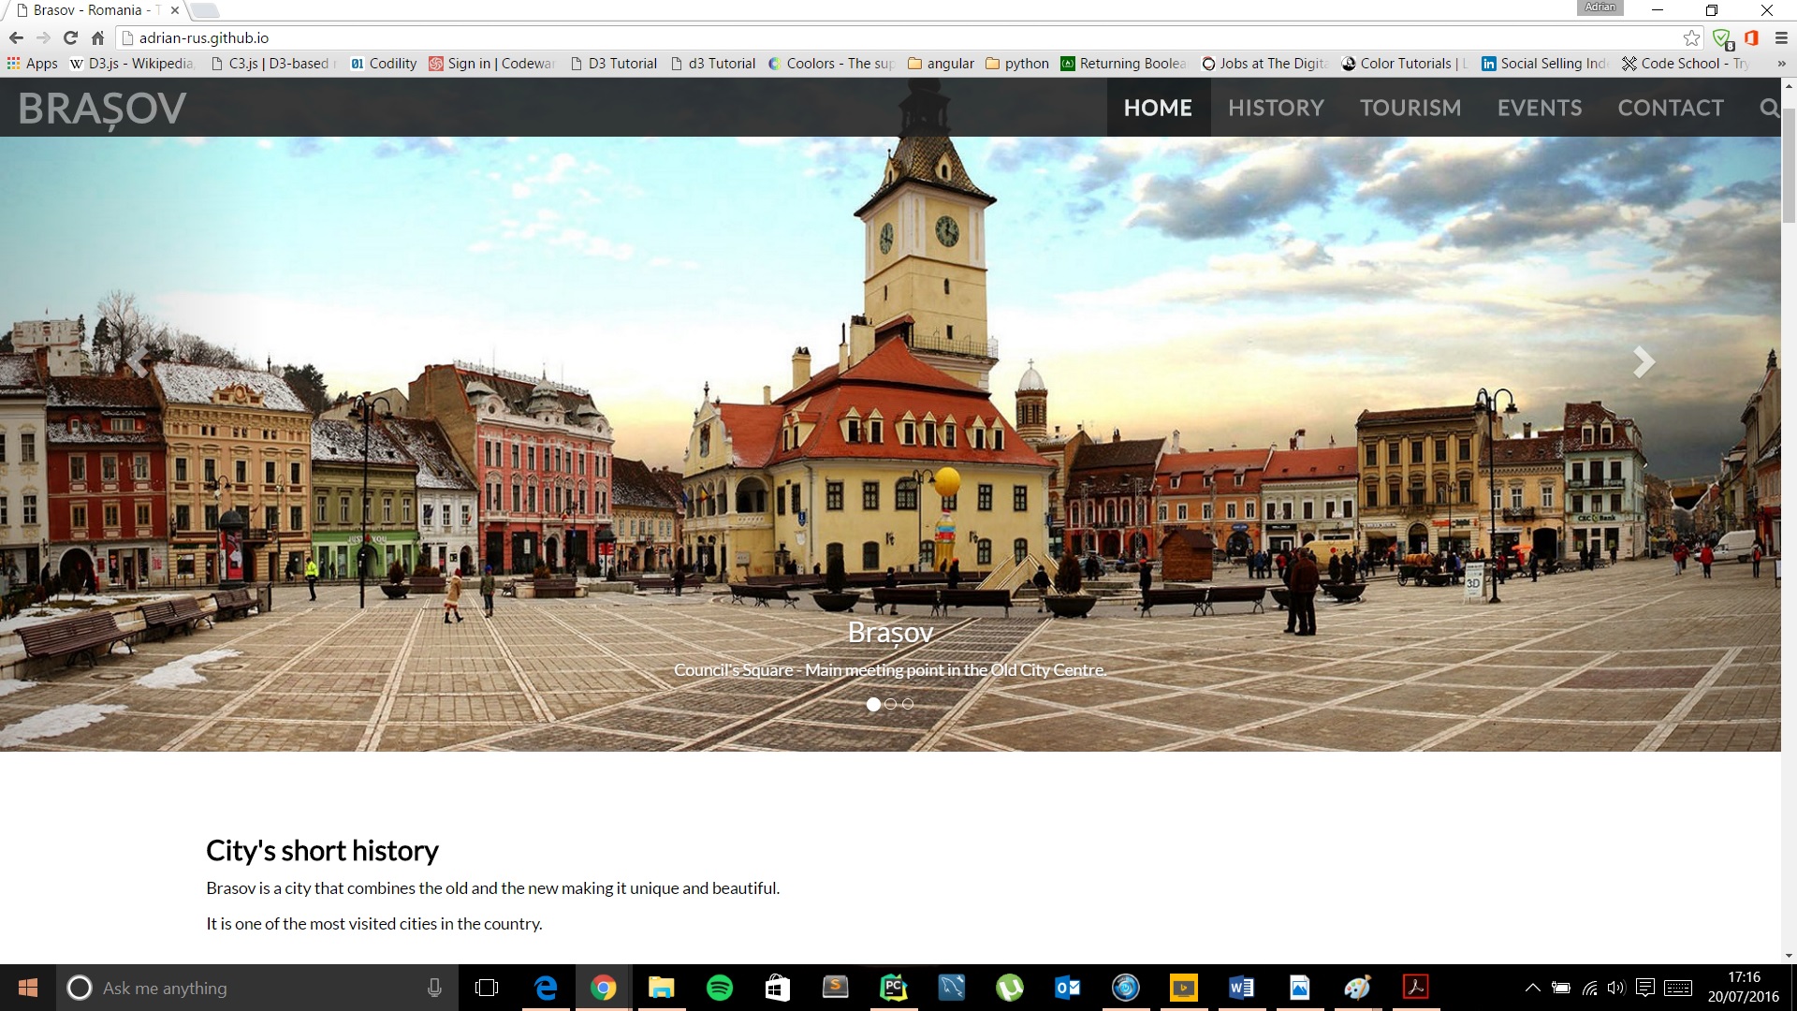Click the BRAȘOV brand logo link

pos(102,109)
